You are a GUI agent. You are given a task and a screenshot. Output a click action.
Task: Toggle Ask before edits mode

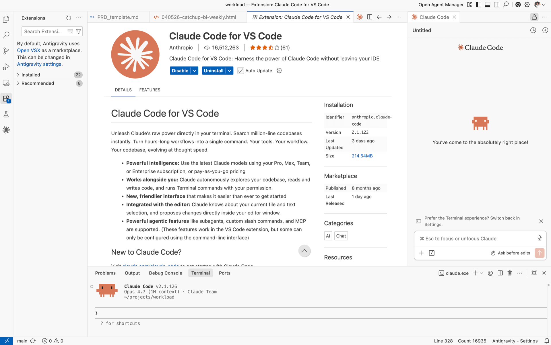coord(510,253)
